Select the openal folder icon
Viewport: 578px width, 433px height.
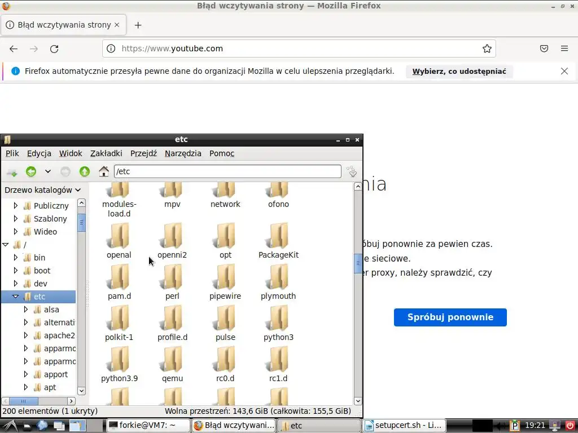pos(119,236)
